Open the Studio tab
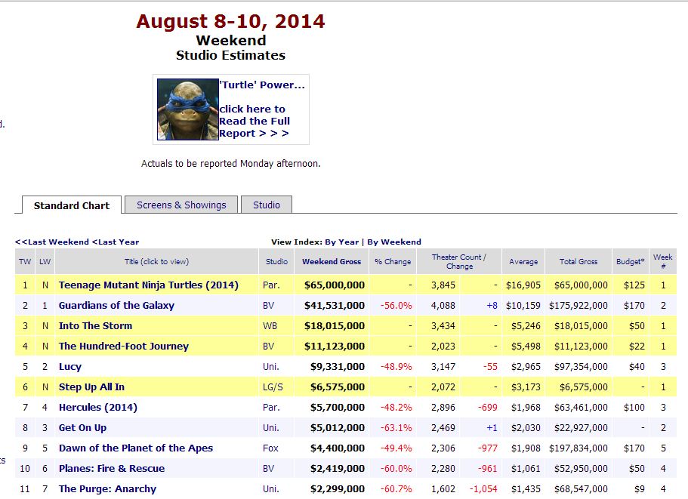The image size is (688, 499). pos(266,205)
